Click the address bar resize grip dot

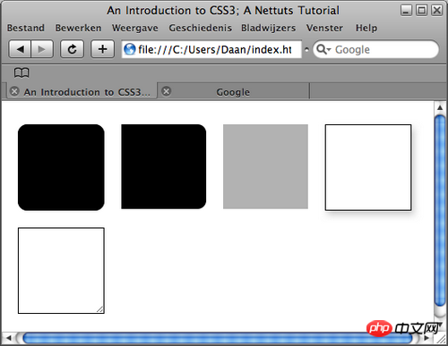[x=306, y=49]
